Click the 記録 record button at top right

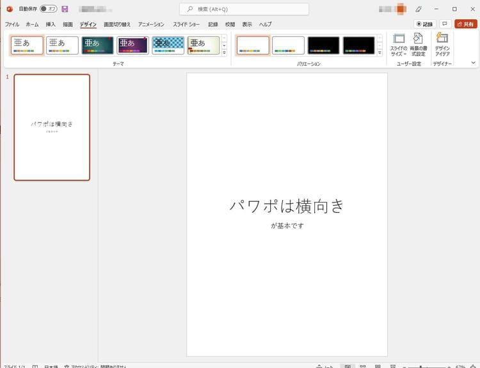point(424,24)
